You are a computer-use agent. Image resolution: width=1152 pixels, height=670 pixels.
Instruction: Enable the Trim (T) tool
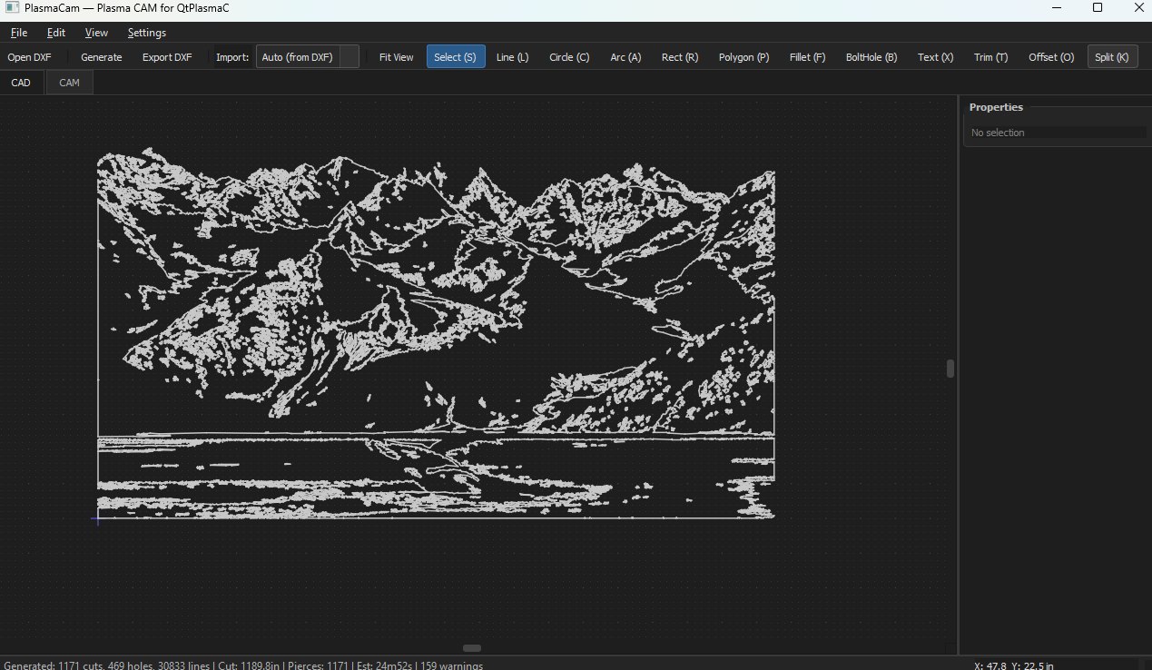tap(990, 57)
